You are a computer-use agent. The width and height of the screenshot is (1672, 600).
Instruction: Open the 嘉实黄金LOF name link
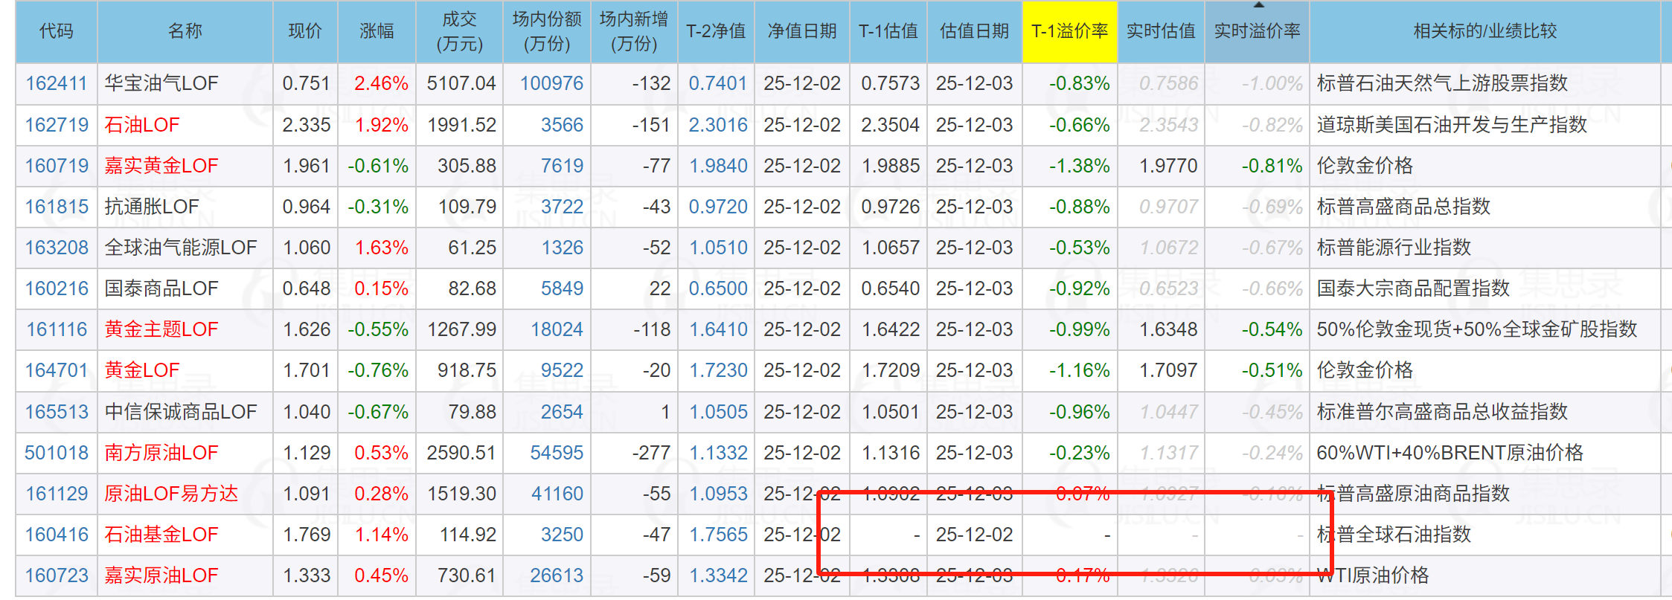pos(161,166)
